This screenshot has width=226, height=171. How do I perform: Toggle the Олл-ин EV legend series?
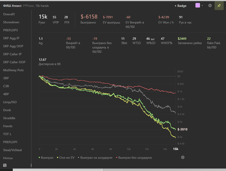coord(66,157)
